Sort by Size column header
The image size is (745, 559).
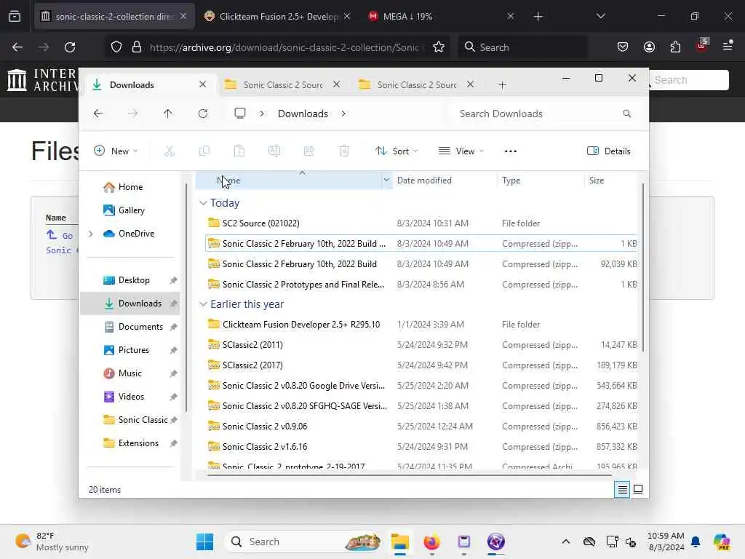click(x=597, y=181)
